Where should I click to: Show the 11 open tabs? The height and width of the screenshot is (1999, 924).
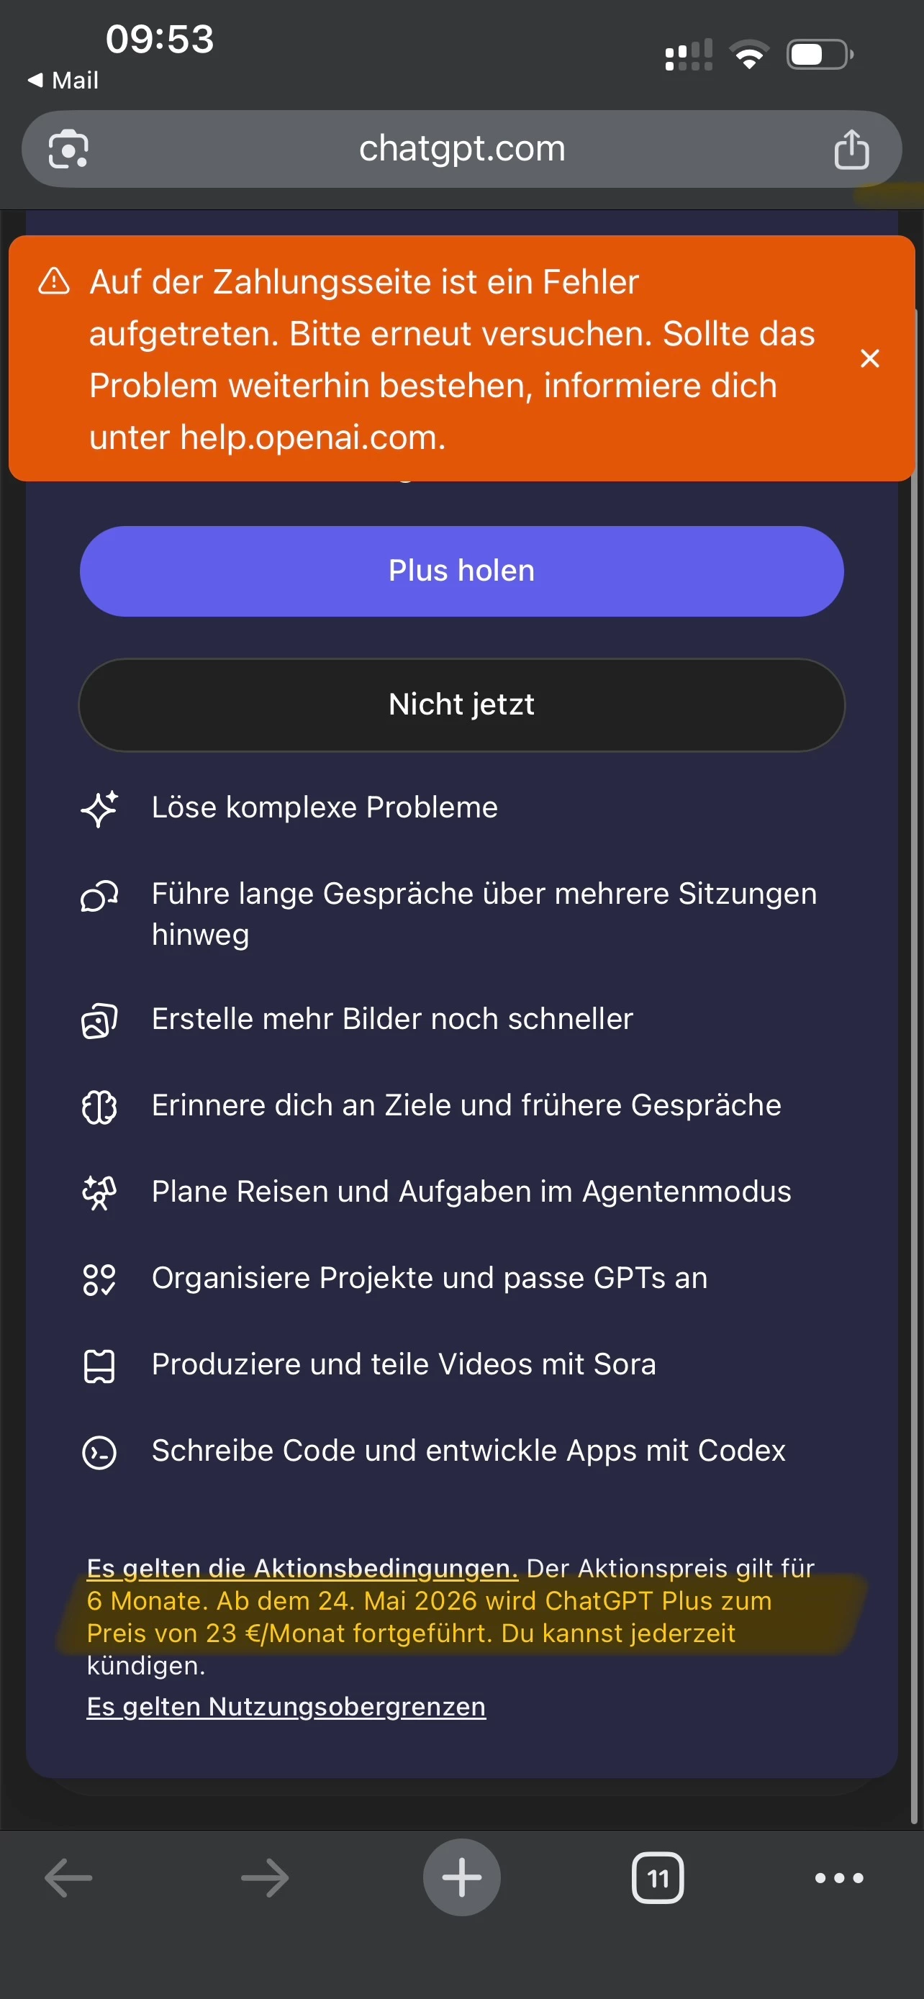[x=657, y=1878]
